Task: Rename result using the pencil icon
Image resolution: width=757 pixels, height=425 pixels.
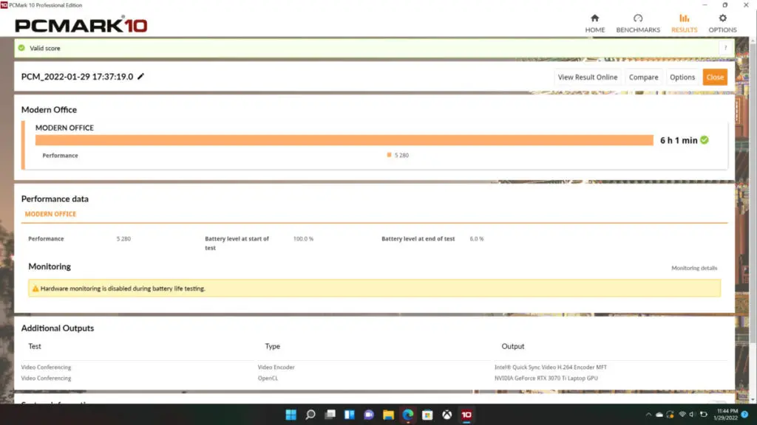Action: [x=141, y=77]
